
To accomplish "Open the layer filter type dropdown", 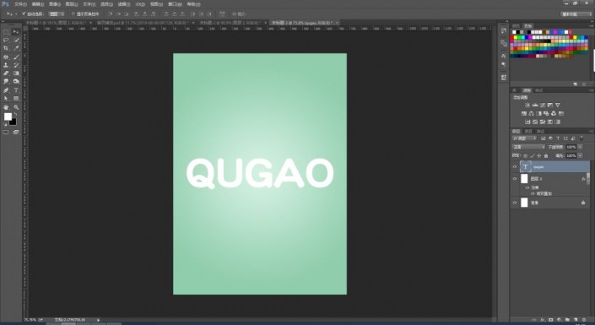I will pyautogui.click(x=524, y=138).
